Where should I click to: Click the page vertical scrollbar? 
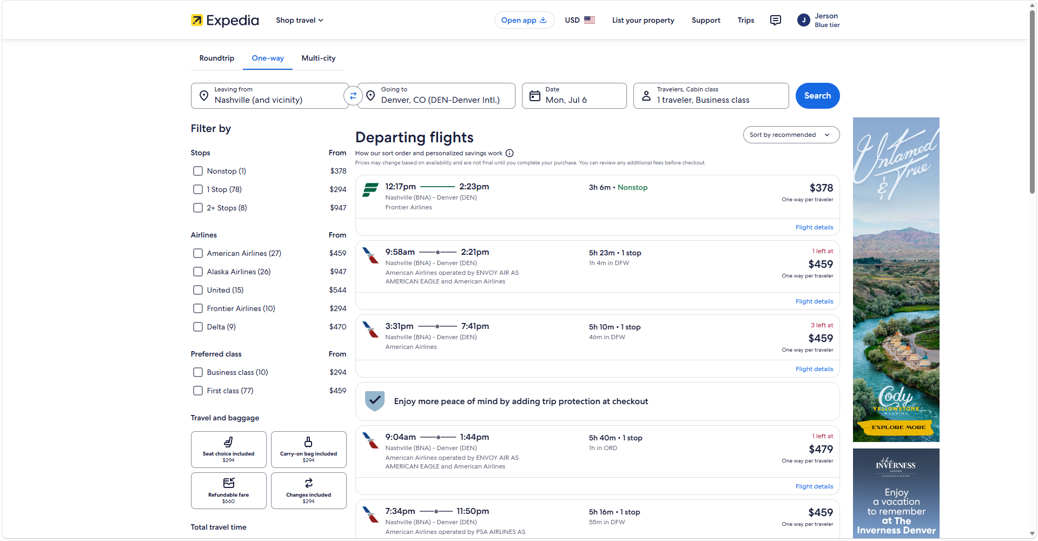click(1033, 103)
